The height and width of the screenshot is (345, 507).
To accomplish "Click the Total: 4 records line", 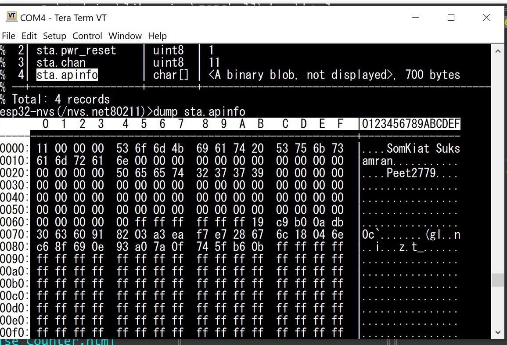I will 61,99.
